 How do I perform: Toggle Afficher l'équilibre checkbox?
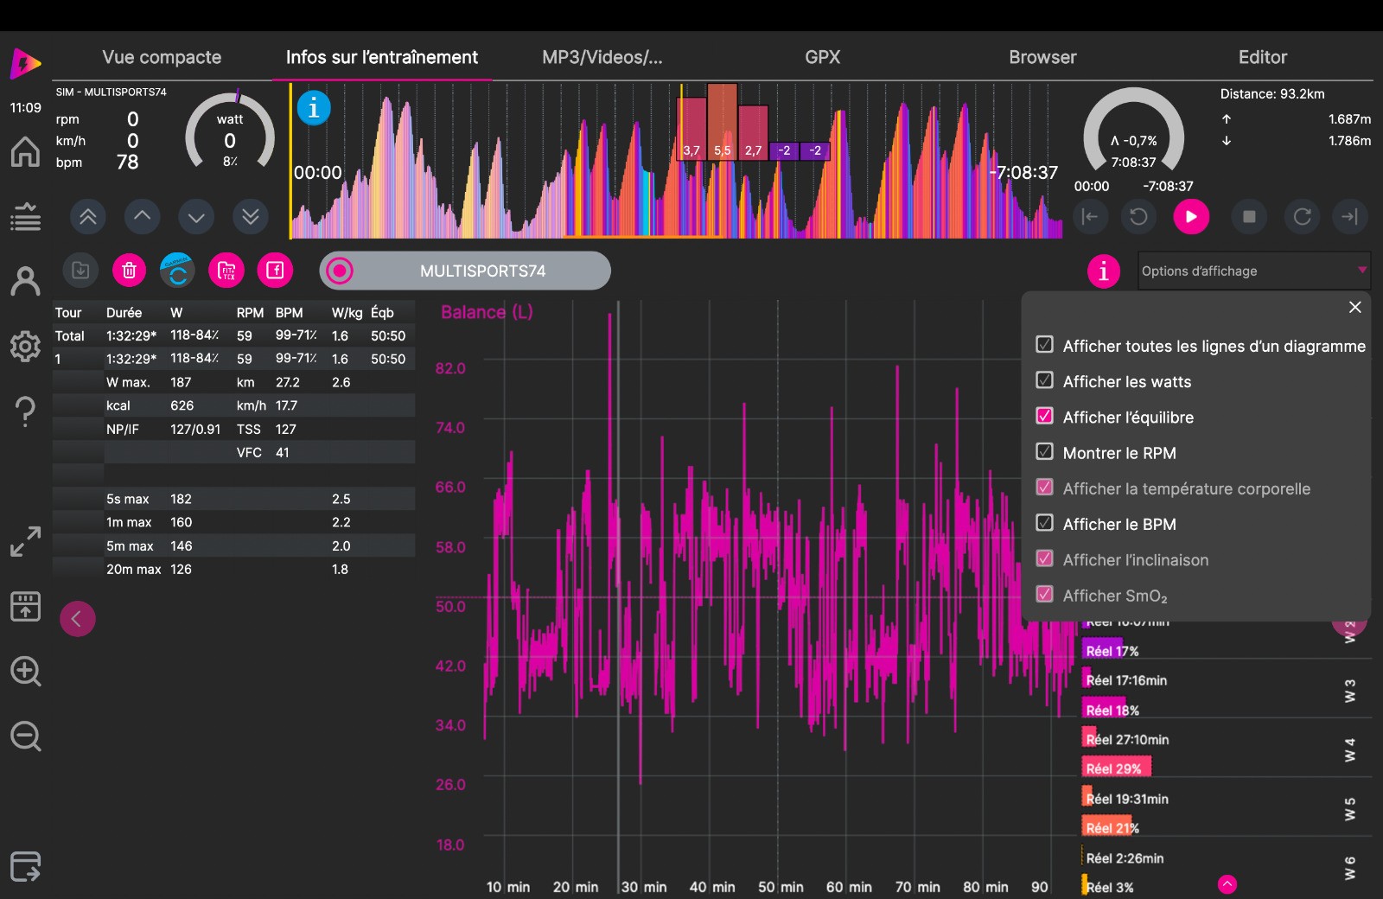pyautogui.click(x=1044, y=416)
